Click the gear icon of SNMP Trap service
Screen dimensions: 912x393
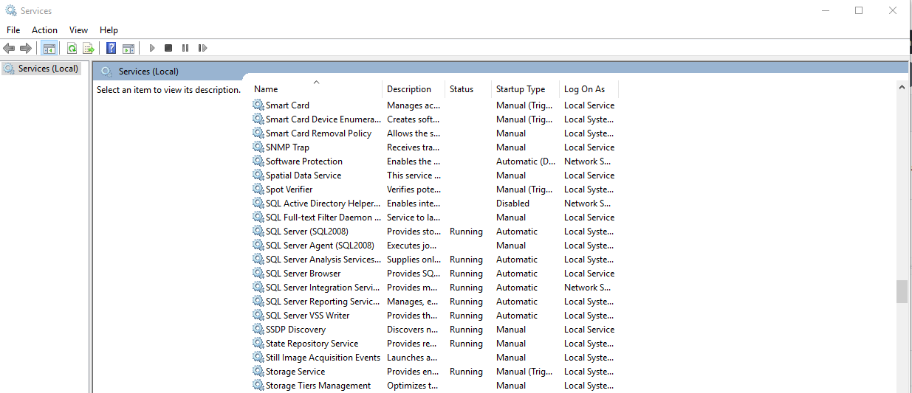tap(258, 147)
